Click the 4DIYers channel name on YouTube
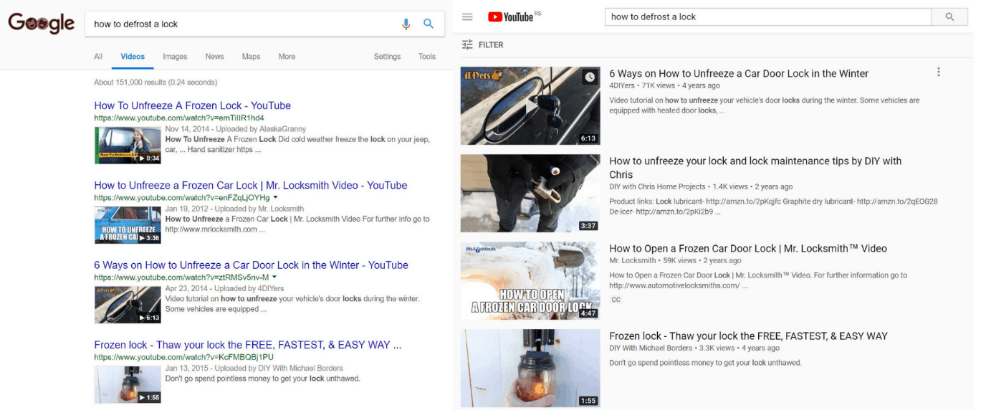The width and height of the screenshot is (981, 418). point(622,85)
